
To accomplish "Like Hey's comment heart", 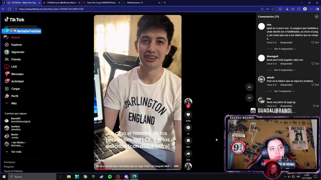I will click(312, 42).
